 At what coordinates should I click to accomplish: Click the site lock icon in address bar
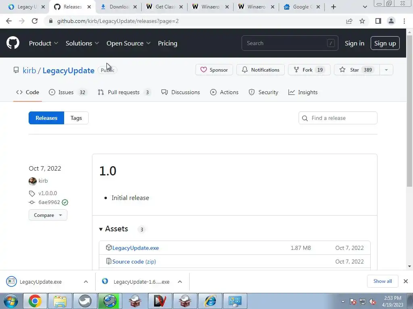click(51, 21)
